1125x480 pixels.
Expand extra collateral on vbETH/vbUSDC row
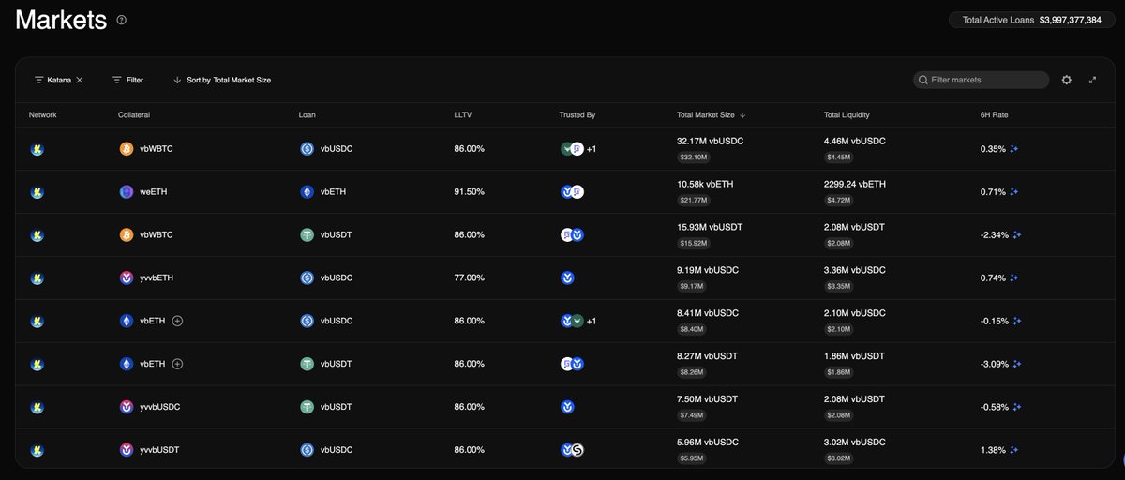[x=177, y=321]
